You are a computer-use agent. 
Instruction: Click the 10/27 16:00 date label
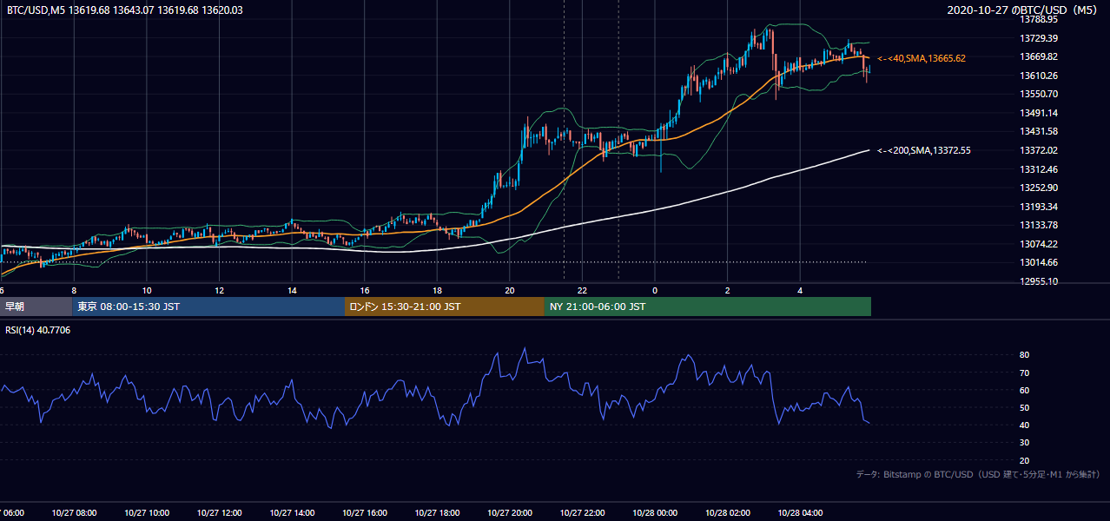pos(365,513)
